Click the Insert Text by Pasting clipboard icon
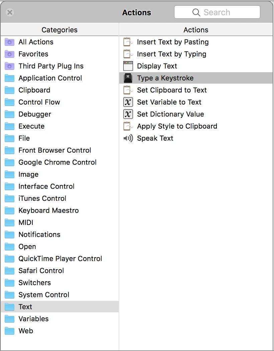 pos(128,42)
